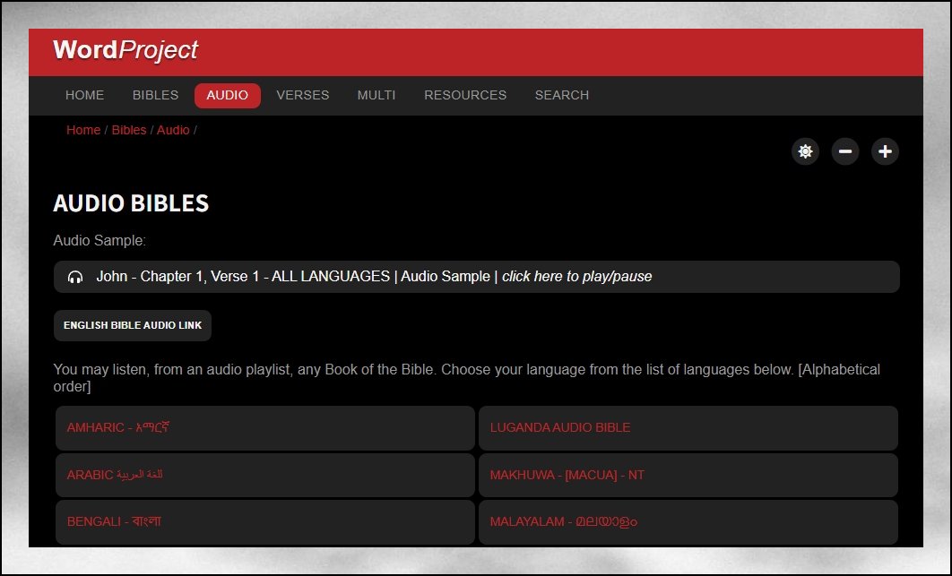Open the Arabic audio Bible
The image size is (952, 576).
[264, 475]
